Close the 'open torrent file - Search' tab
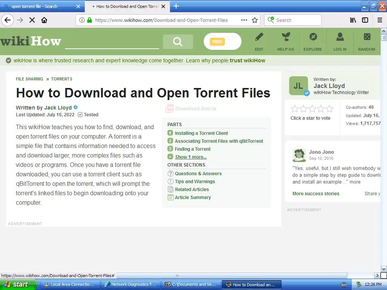The height and width of the screenshot is (290, 387). click(x=78, y=6)
